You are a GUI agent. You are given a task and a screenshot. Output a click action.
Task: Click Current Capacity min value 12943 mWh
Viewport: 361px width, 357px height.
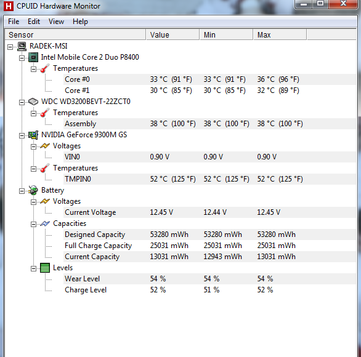222,257
